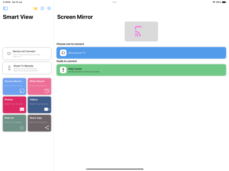Image resolution: width=229 pixels, height=171 pixels.
Task: Toggle the sidebar panel icon
Action: tap(5, 8)
